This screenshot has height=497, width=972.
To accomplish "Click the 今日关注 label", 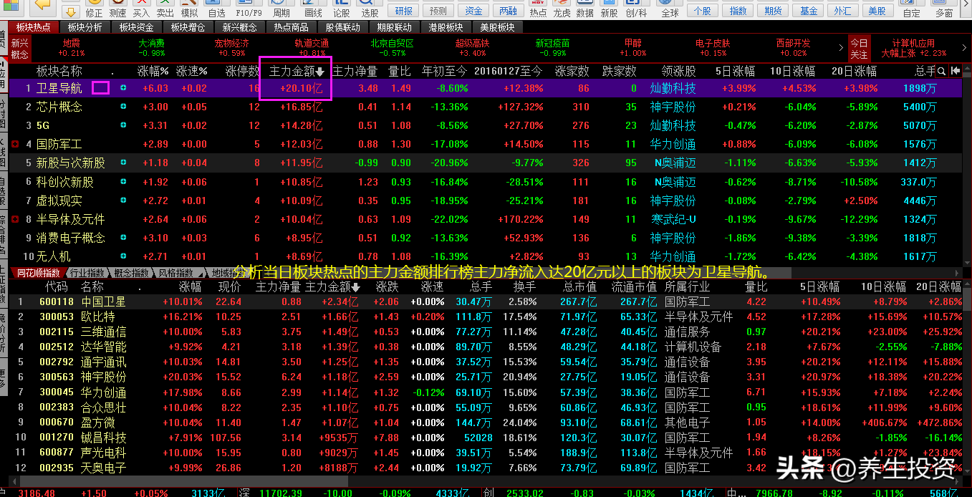I will coord(858,48).
